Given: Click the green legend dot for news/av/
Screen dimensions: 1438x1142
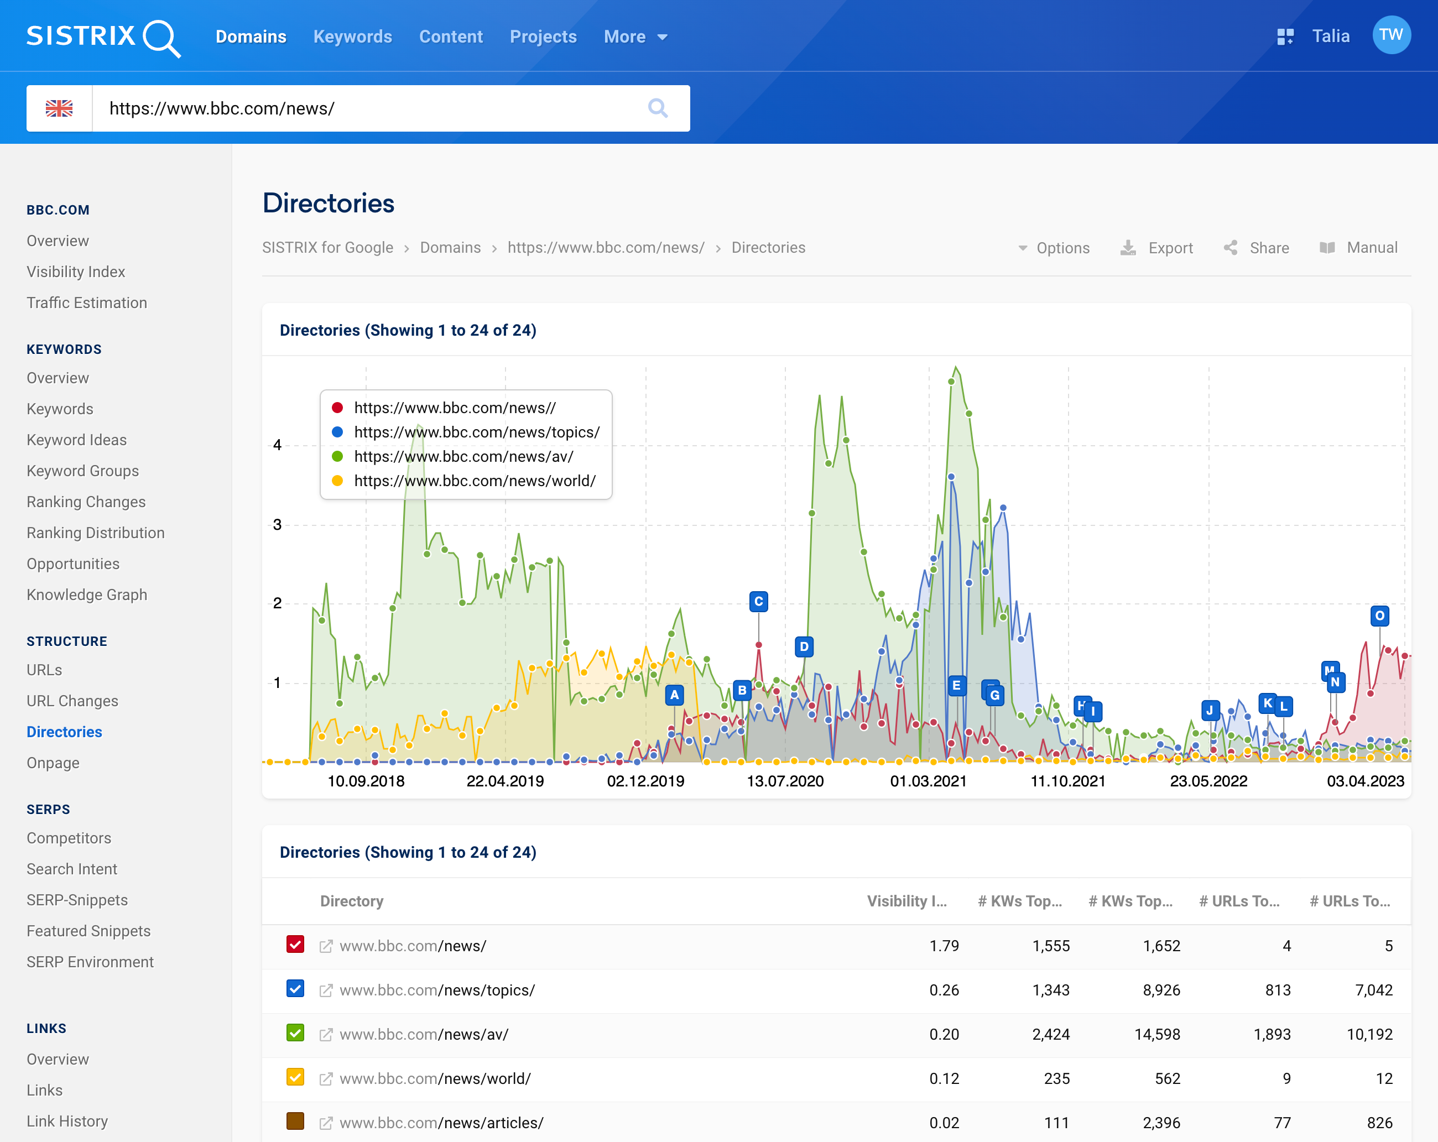Looking at the screenshot, I should [x=337, y=456].
